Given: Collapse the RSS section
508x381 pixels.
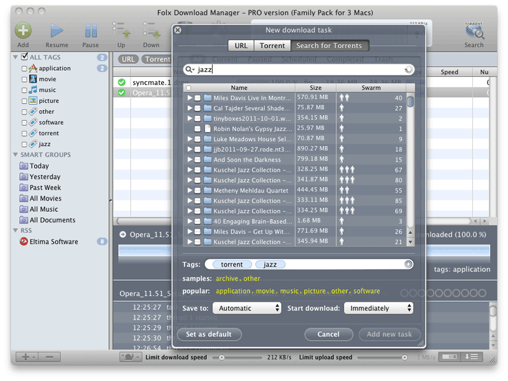Looking at the screenshot, I should pos(15,230).
